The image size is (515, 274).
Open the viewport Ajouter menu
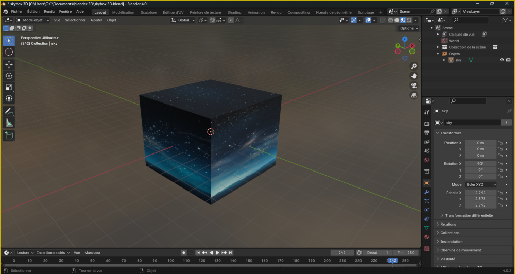(96, 20)
